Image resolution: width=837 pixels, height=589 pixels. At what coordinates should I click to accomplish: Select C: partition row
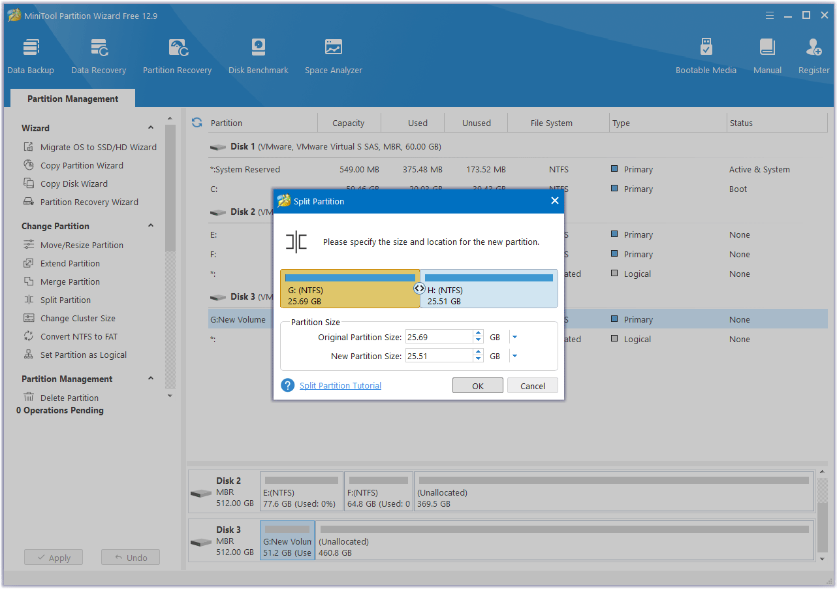[518, 189]
